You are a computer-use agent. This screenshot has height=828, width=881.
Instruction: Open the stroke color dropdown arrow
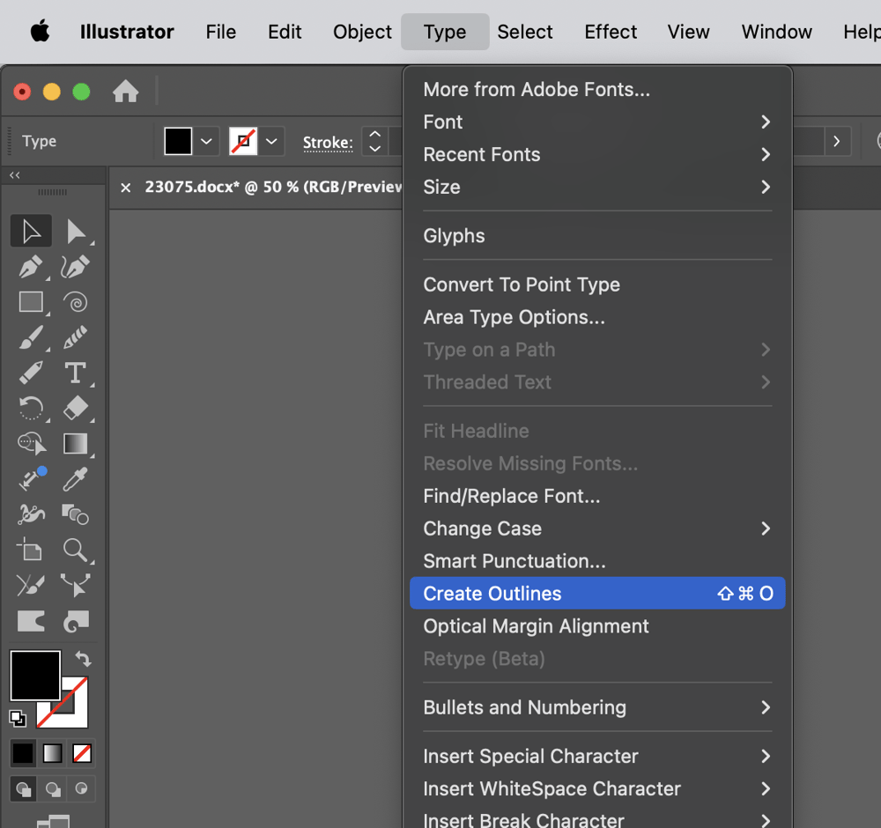pyautogui.click(x=271, y=141)
